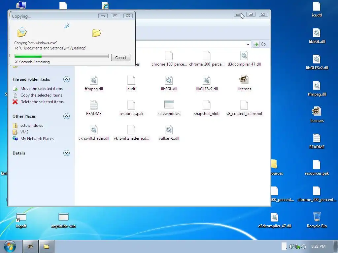Select the icudtl icon on the desktop

[x=317, y=9]
